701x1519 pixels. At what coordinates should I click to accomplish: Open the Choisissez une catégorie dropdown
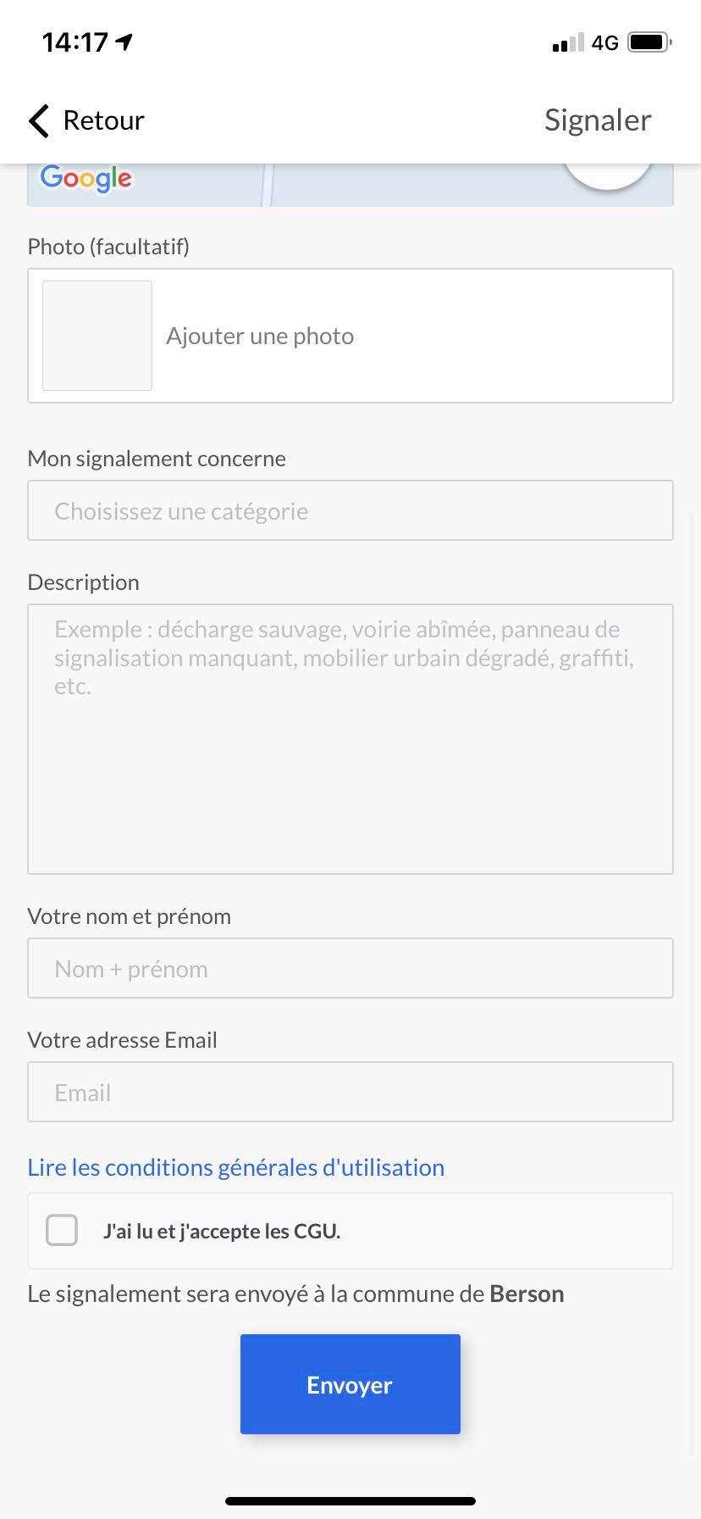point(350,510)
